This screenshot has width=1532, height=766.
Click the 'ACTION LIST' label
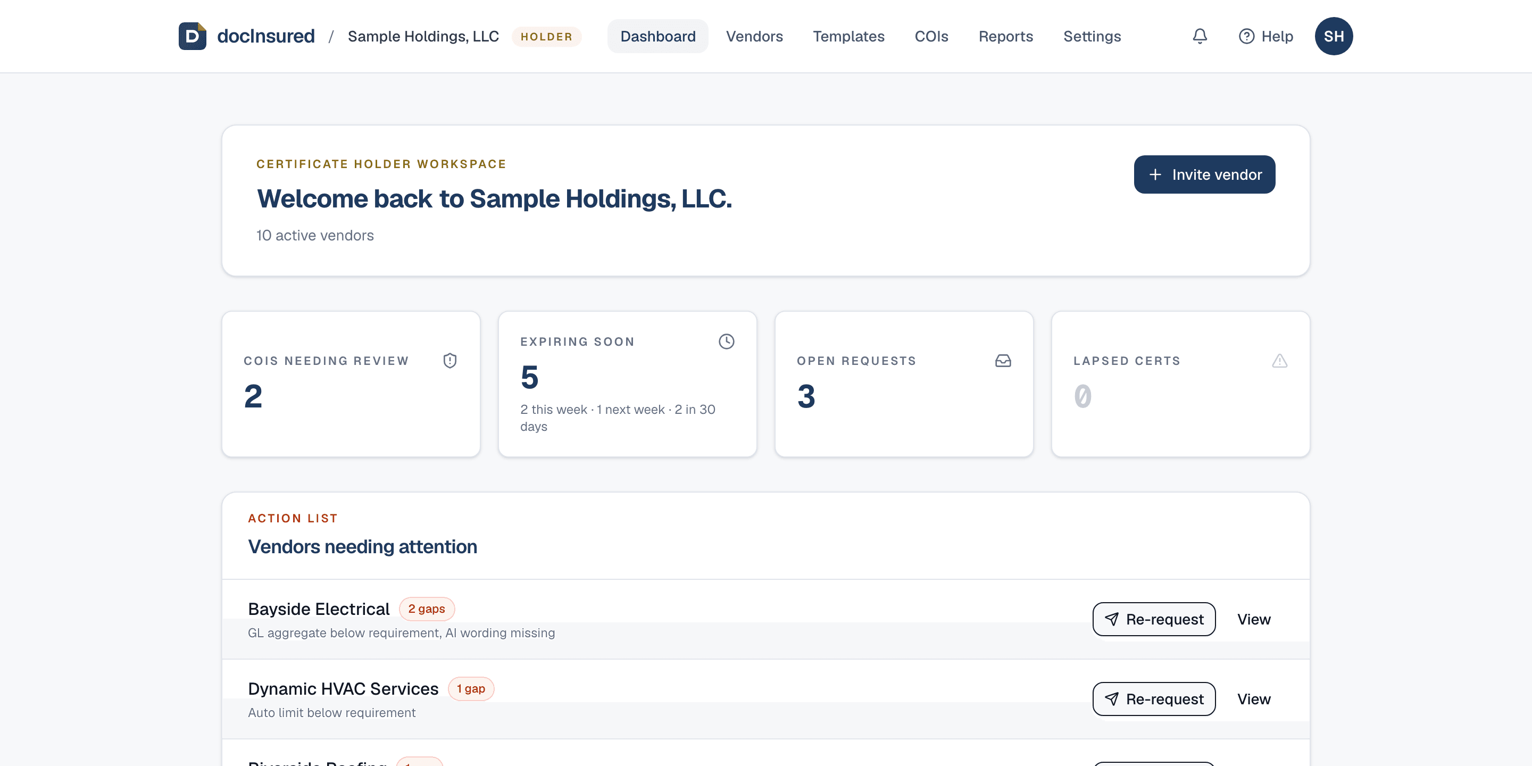[x=293, y=519]
